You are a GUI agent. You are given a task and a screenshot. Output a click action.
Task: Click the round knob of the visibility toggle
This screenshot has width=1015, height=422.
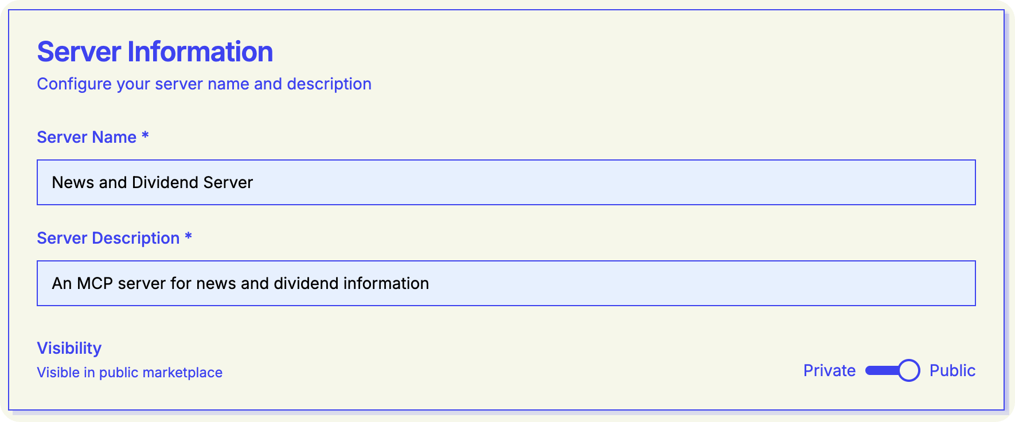tap(909, 370)
